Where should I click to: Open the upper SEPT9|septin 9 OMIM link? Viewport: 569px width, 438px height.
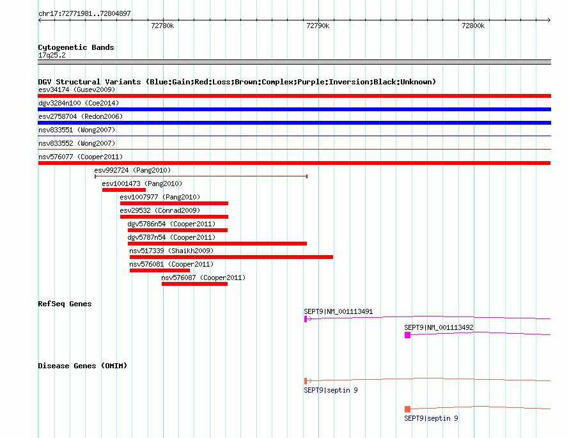331,390
